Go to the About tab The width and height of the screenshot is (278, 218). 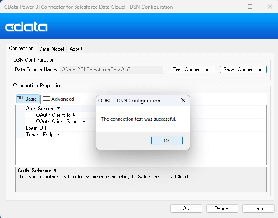coord(76,49)
